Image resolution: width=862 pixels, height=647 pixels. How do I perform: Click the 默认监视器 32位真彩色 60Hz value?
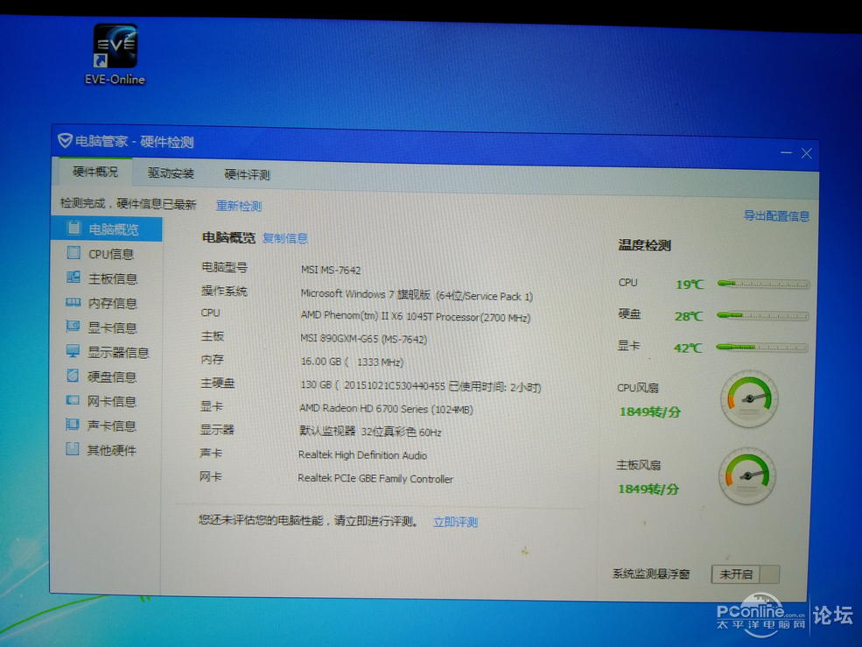(370, 432)
